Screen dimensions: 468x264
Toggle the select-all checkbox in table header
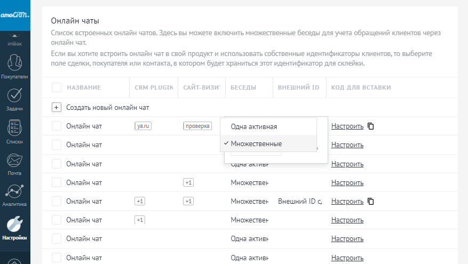57,87
